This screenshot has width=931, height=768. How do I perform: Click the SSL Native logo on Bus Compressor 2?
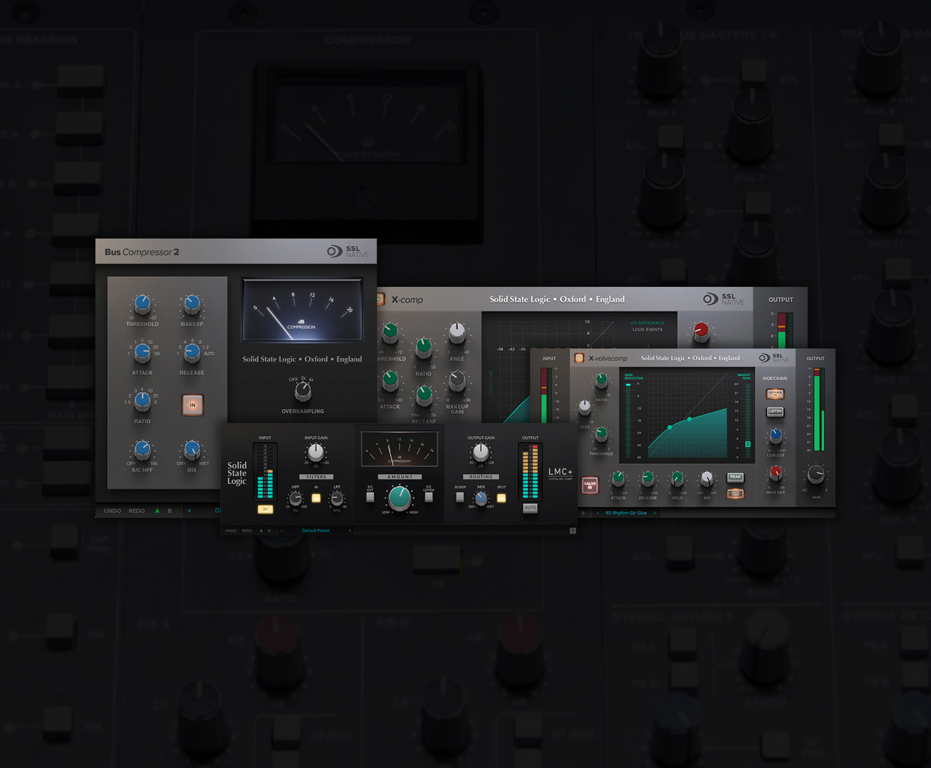[348, 251]
